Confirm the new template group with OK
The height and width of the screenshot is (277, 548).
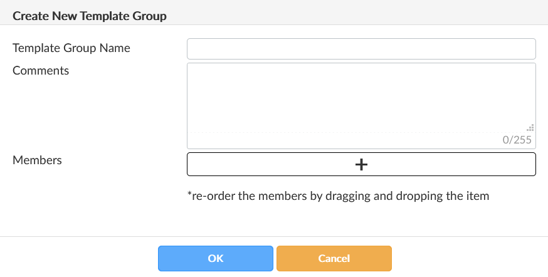tap(215, 258)
